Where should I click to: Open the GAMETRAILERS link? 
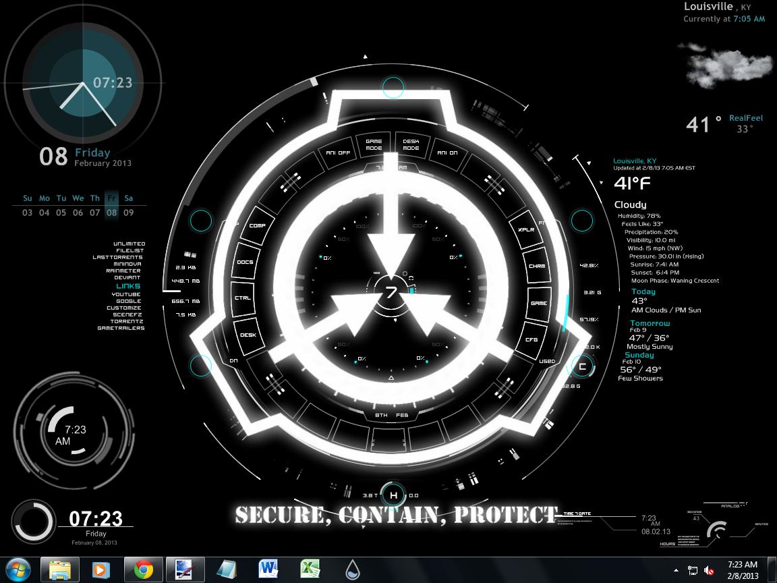click(121, 328)
